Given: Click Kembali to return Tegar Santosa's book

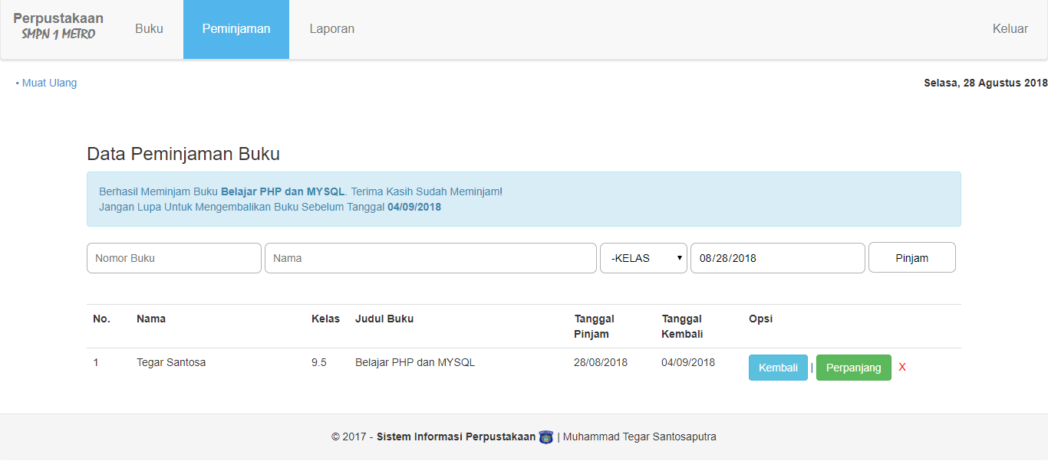Looking at the screenshot, I should coord(778,368).
